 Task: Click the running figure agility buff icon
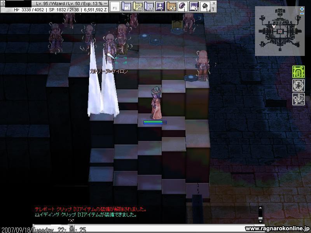298,99
